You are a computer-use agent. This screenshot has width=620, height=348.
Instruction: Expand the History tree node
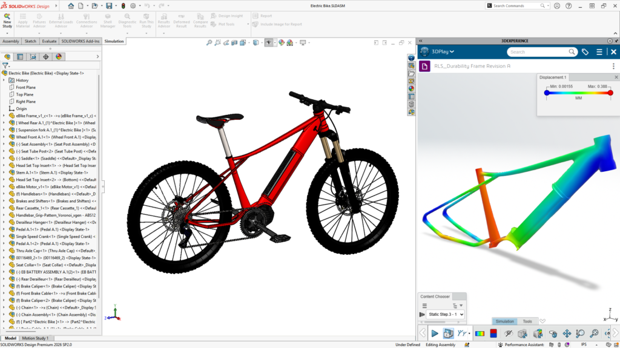coord(4,80)
